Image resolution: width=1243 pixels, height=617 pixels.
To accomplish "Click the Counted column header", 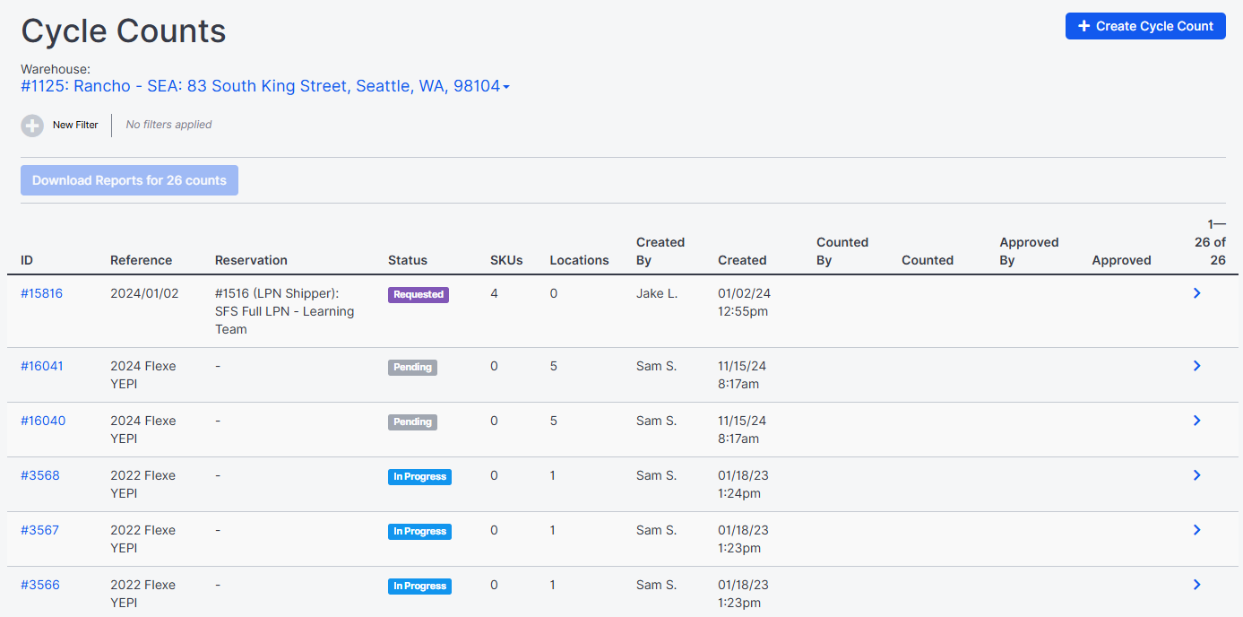I will click(928, 260).
